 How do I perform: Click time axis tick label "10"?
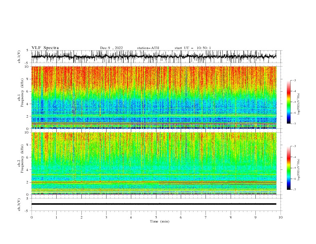280,217
